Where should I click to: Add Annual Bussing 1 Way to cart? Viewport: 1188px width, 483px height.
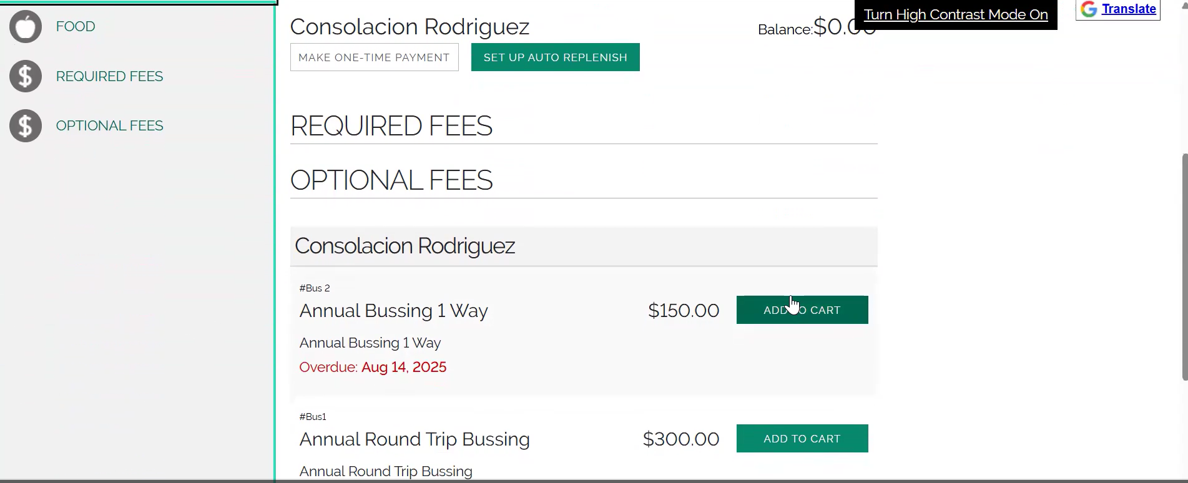tap(802, 310)
